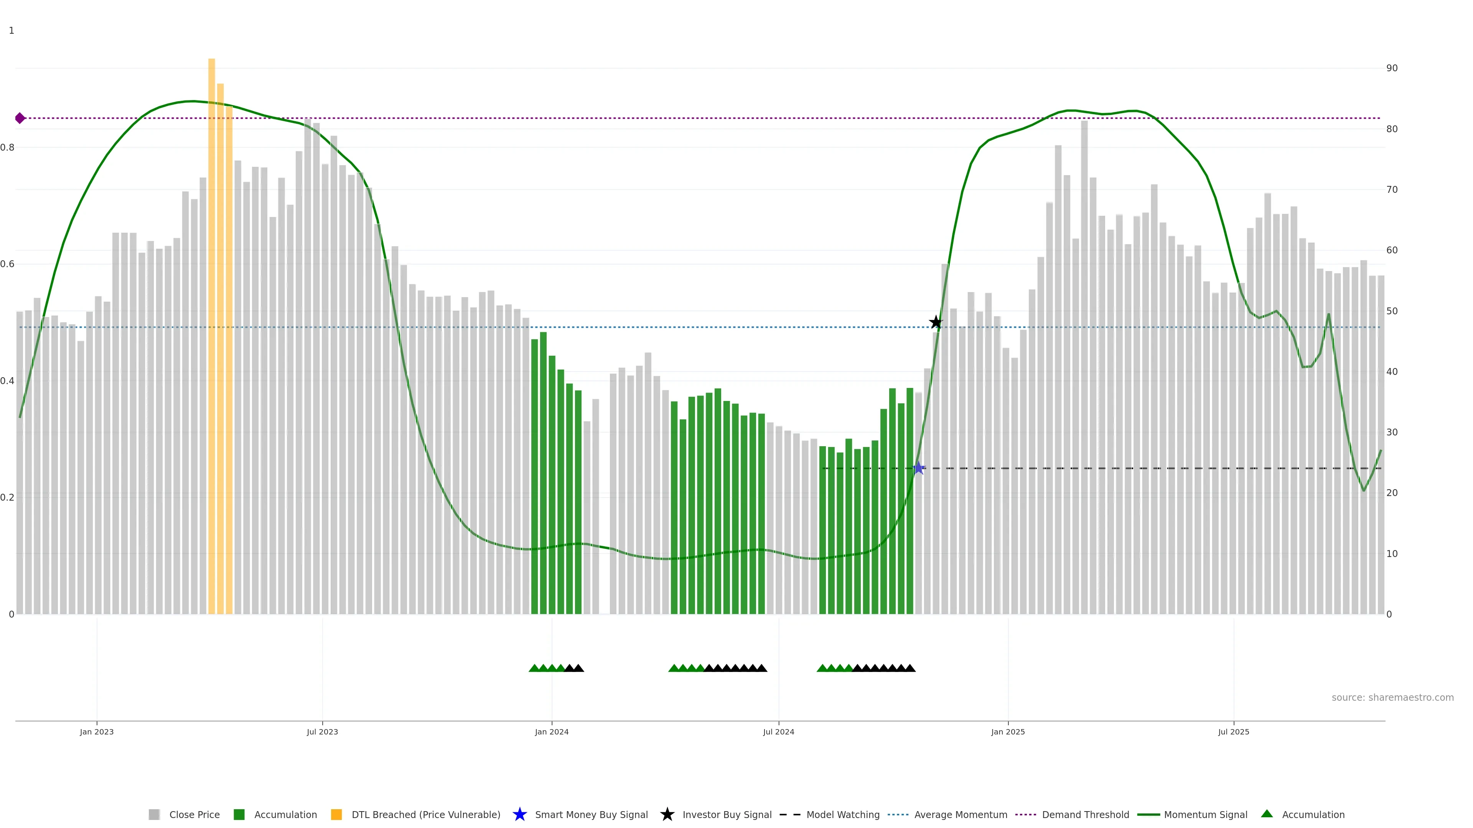The height and width of the screenshot is (828, 1473).
Task: Click the Jan 2025 axis label
Action: point(1008,731)
